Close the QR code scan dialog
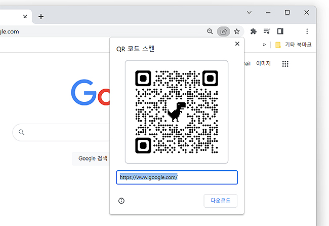Screen dimensions: 329x226 click(237, 44)
